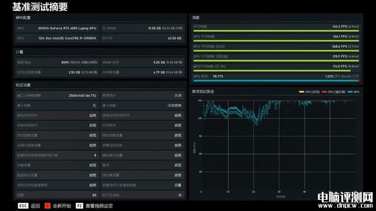Click the 计量 section heading
This screenshot has width=376, height=211.
(19, 52)
